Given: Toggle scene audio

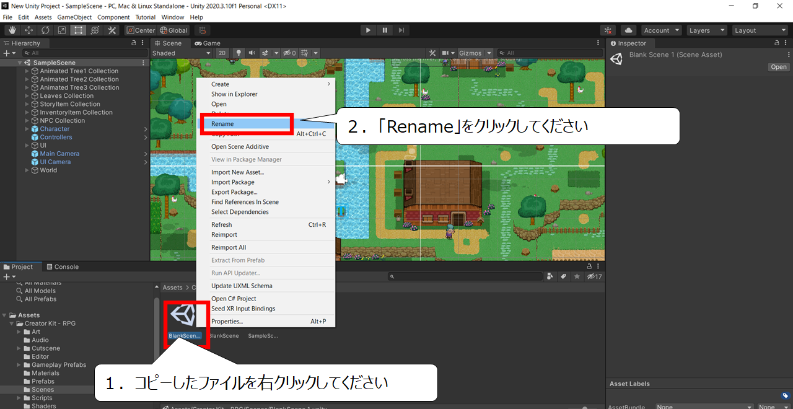Looking at the screenshot, I should pyautogui.click(x=252, y=53).
